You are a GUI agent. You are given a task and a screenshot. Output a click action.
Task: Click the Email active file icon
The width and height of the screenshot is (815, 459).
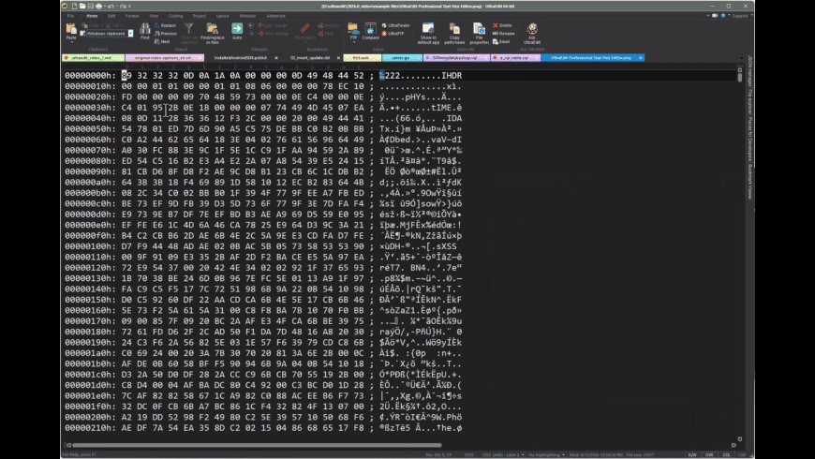click(496, 41)
